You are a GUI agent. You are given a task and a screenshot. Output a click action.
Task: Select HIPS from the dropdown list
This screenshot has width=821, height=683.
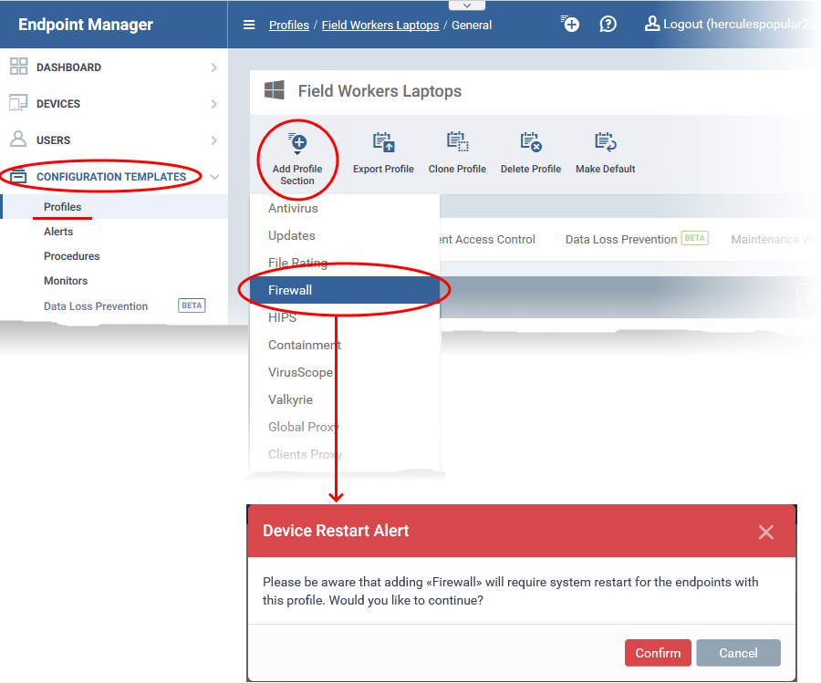tap(345, 317)
